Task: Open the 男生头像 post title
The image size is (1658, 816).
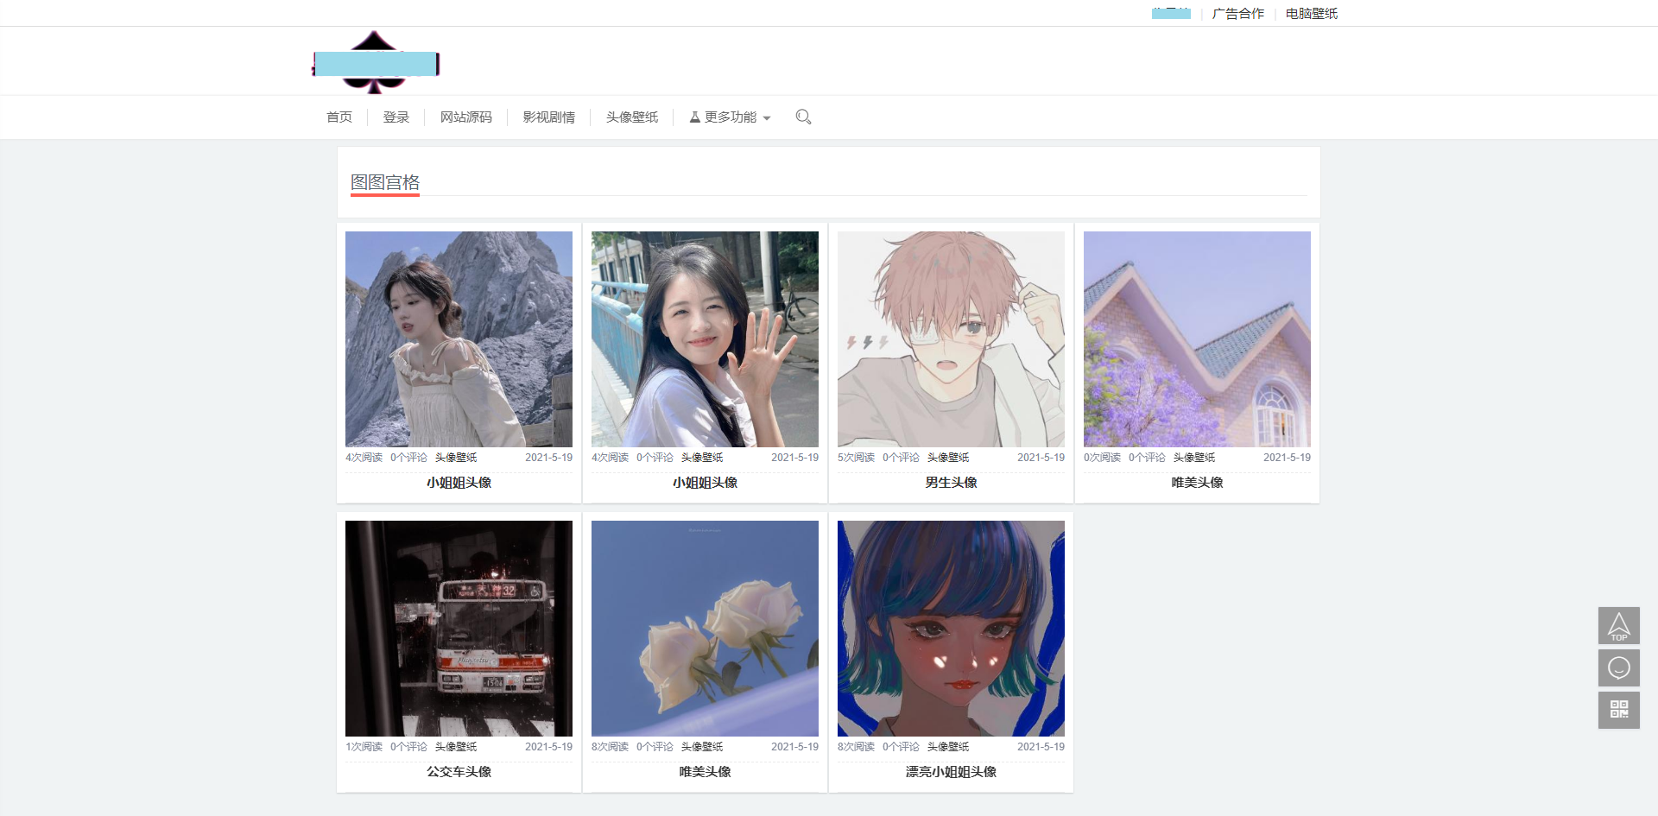Action: pos(951,483)
